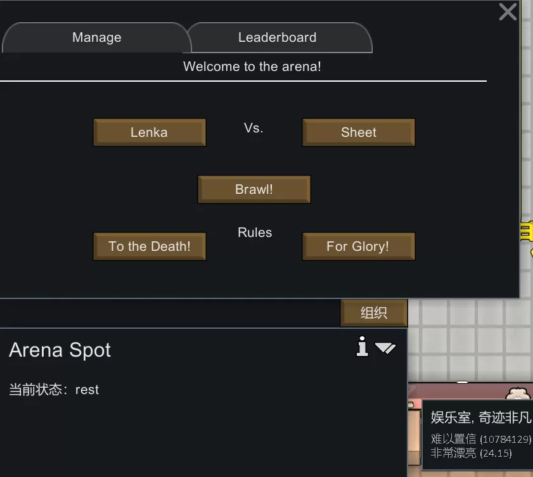Choose the To the Death! rule
This screenshot has width=533, height=477.
click(x=149, y=246)
